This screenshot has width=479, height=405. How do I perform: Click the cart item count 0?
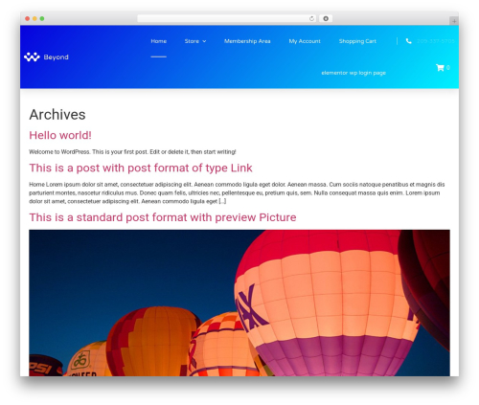[x=448, y=67]
